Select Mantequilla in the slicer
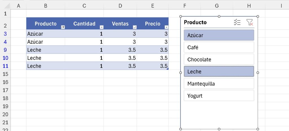The width and height of the screenshot is (289, 131). tap(219, 84)
